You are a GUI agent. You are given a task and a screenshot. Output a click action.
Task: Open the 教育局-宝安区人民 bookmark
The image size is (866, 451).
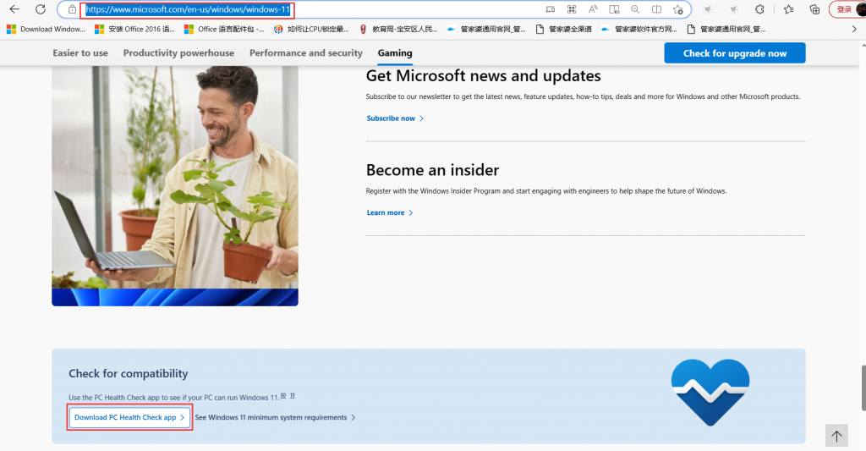(398, 30)
